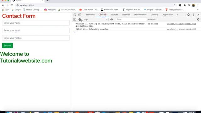Screen dimensions: 201x113
Task: Open the Network tab
Action: 126,15
